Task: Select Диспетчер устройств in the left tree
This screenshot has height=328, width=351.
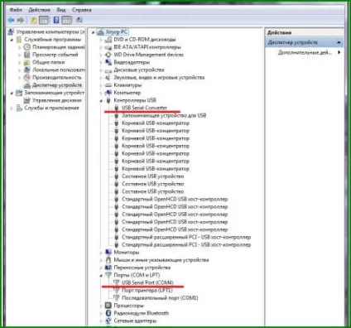Action: pyautogui.click(x=57, y=85)
